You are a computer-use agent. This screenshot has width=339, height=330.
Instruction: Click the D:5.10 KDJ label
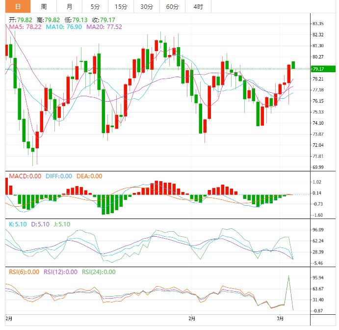[40, 224]
